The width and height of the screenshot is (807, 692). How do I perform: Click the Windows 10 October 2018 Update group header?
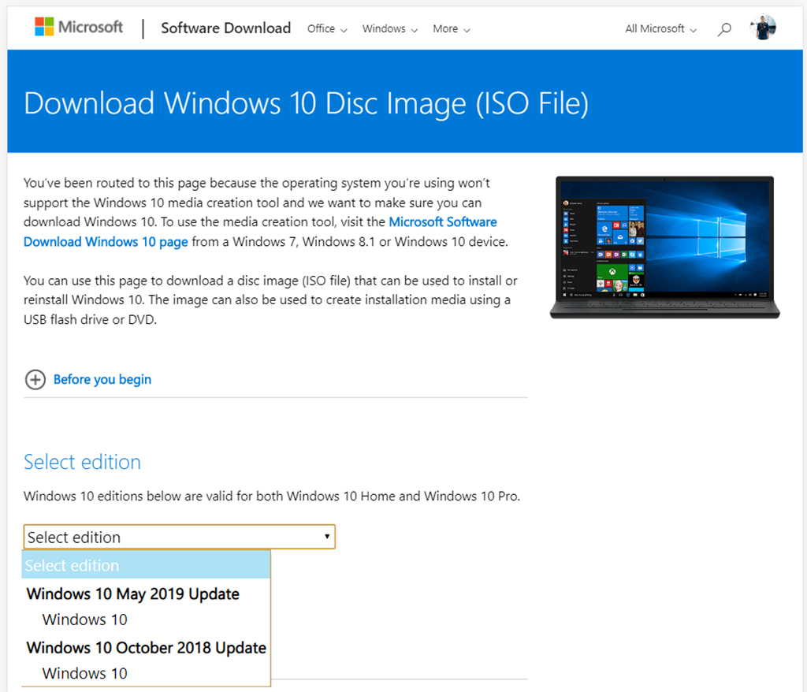pos(146,647)
